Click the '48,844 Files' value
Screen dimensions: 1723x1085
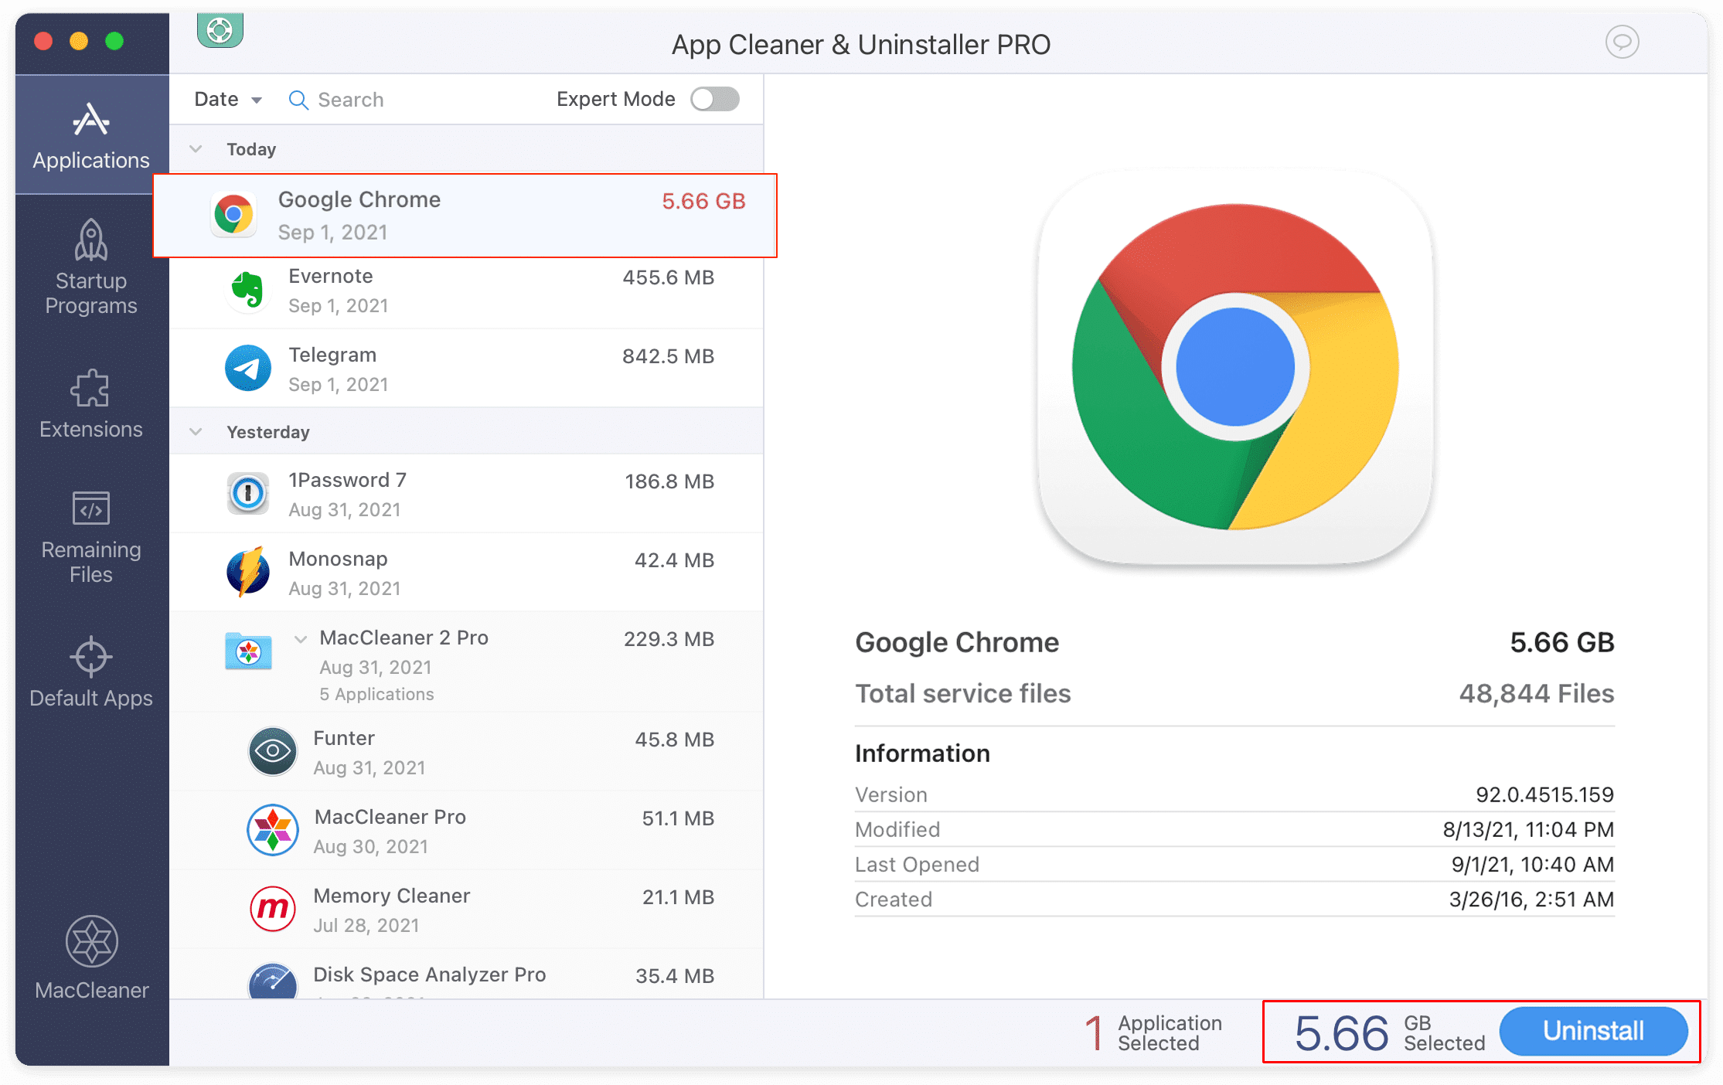click(1537, 693)
